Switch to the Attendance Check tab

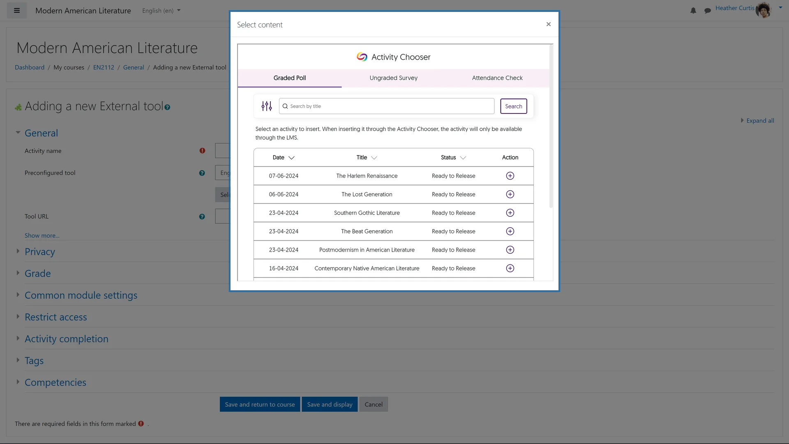(497, 78)
